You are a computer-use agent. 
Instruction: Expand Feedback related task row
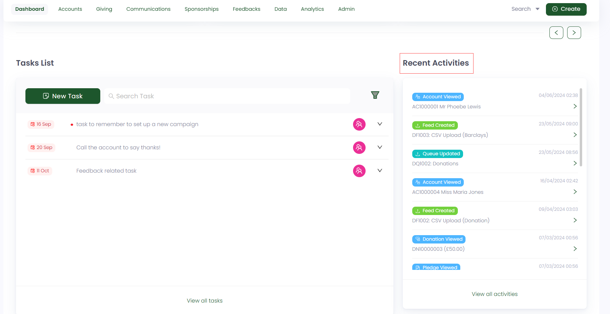click(x=380, y=171)
